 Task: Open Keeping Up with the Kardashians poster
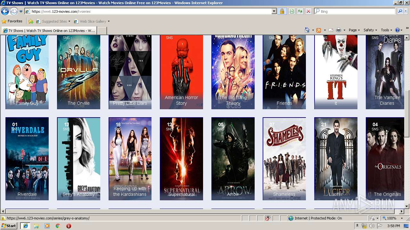130,159
